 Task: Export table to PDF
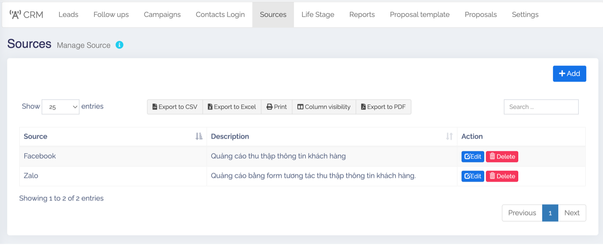coord(383,107)
